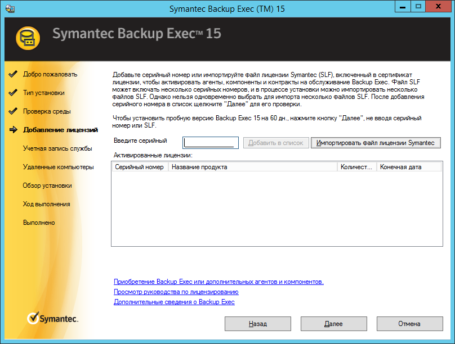This screenshot has width=455, height=344.
Task: Select the Ход выполнения step
Action: [x=46, y=204]
